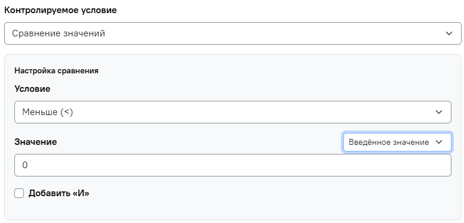Click into the Значение input field containing 0
This screenshot has width=464, height=223.
[232, 165]
